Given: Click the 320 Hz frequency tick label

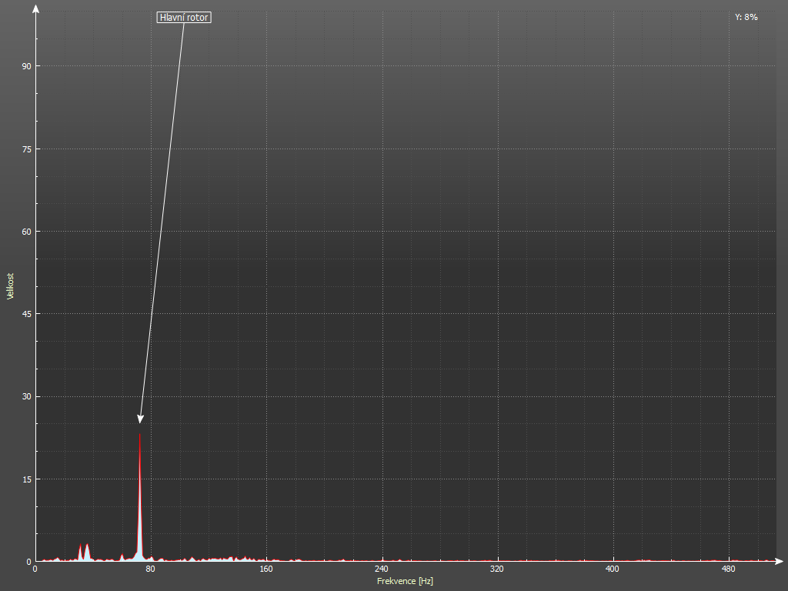Looking at the screenshot, I should [x=497, y=569].
